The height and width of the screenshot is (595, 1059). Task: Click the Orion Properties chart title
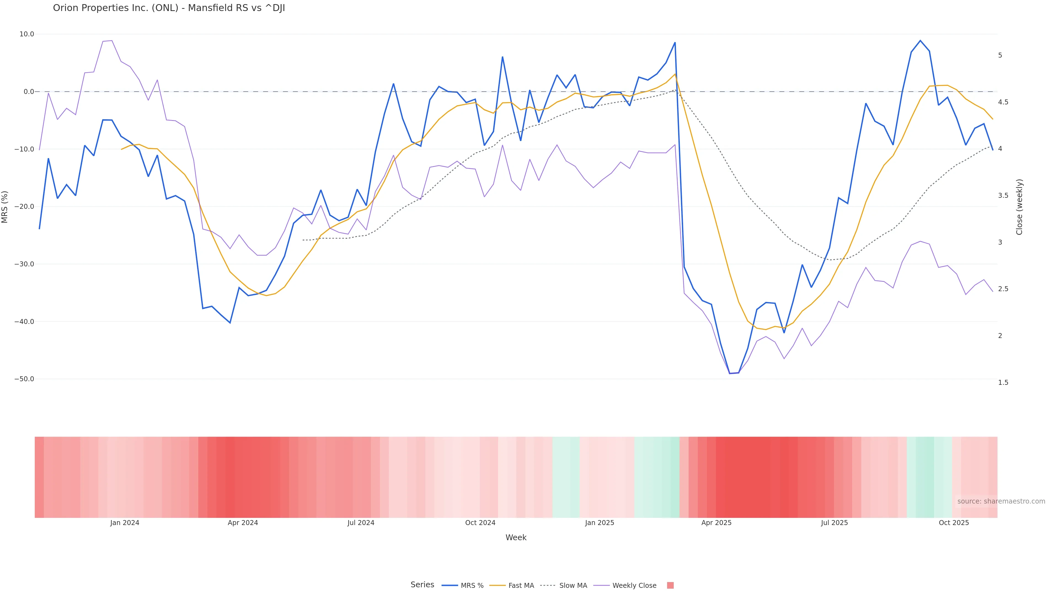169,8
